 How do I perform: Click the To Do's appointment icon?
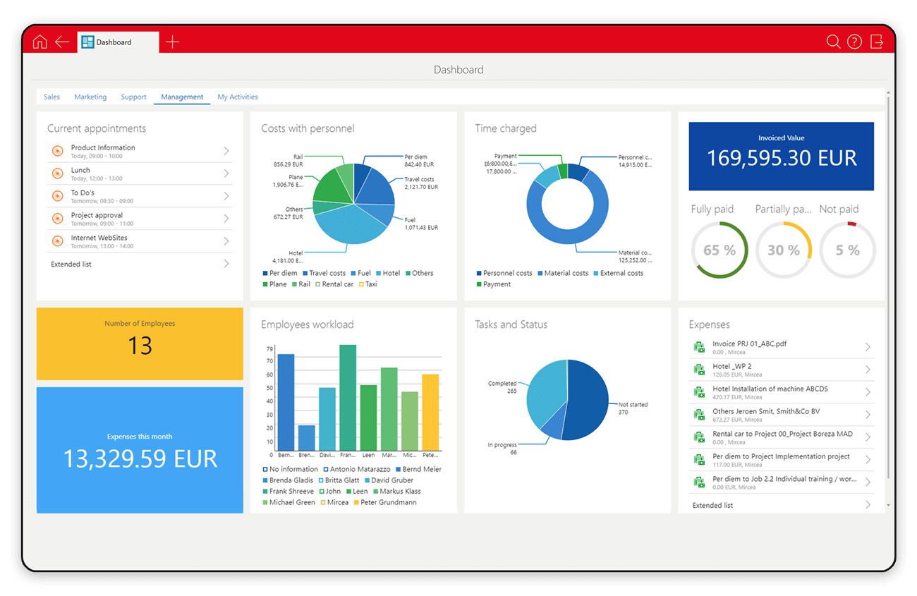[58, 196]
